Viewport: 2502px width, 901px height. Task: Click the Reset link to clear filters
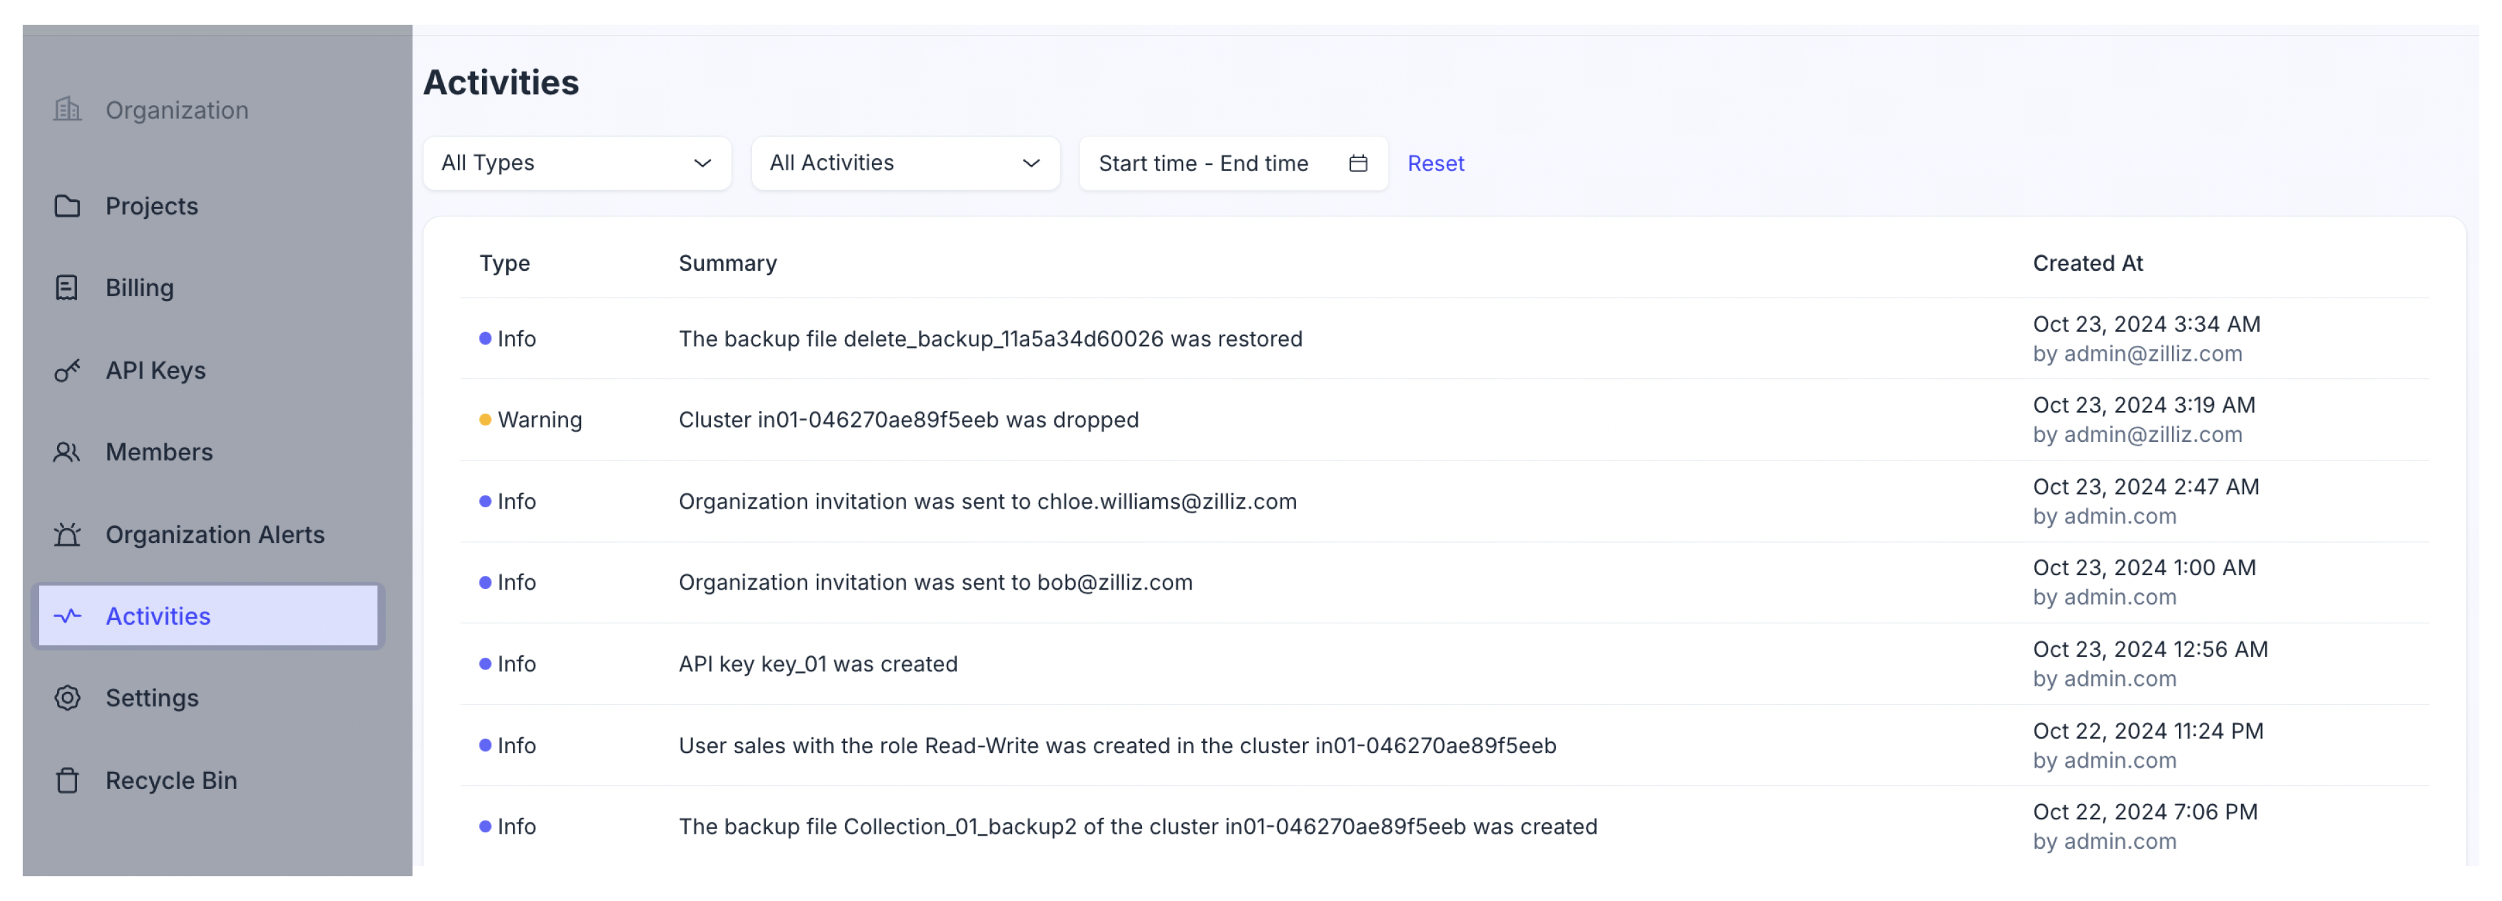coord(1436,163)
